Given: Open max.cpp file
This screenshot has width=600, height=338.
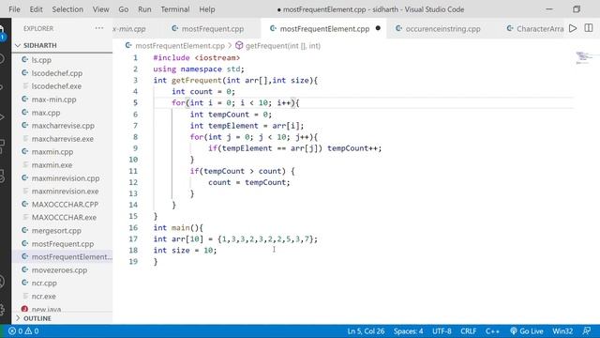Looking at the screenshot, I should pyautogui.click(x=46, y=113).
